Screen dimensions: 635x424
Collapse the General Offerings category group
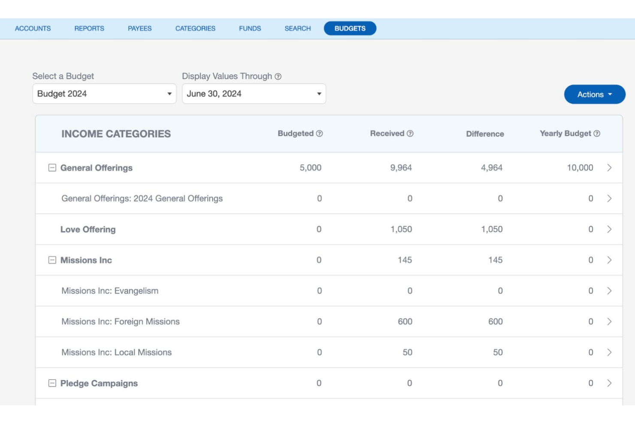click(52, 168)
